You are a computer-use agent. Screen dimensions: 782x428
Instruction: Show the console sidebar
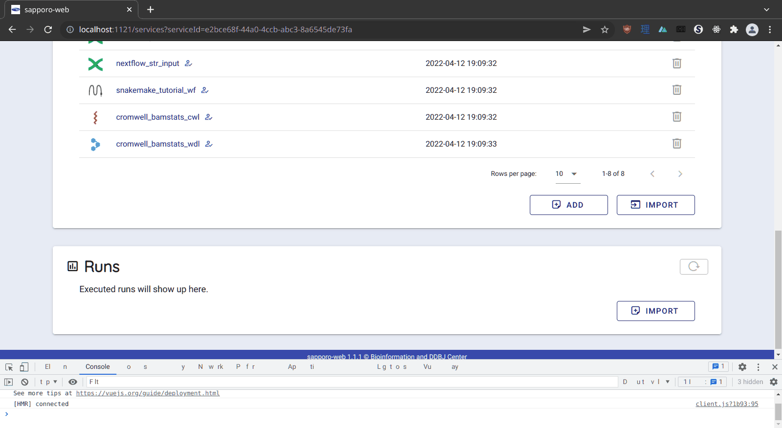coord(8,382)
